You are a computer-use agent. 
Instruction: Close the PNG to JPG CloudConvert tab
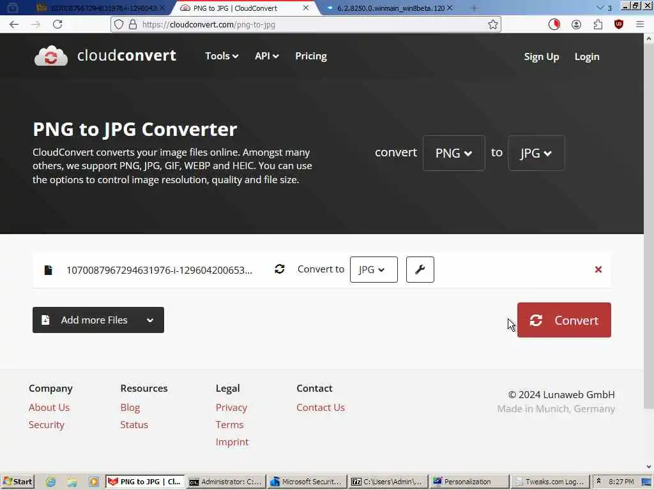306,8
